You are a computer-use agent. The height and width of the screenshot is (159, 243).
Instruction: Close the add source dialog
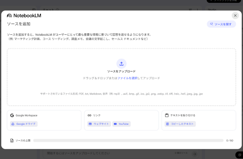coord(235,16)
